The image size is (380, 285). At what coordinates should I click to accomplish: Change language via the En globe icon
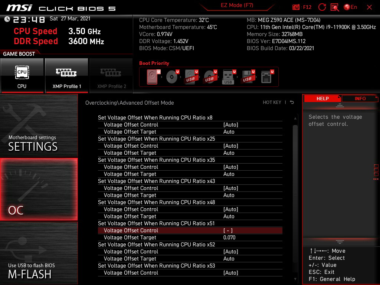pyautogui.click(x=350, y=7)
